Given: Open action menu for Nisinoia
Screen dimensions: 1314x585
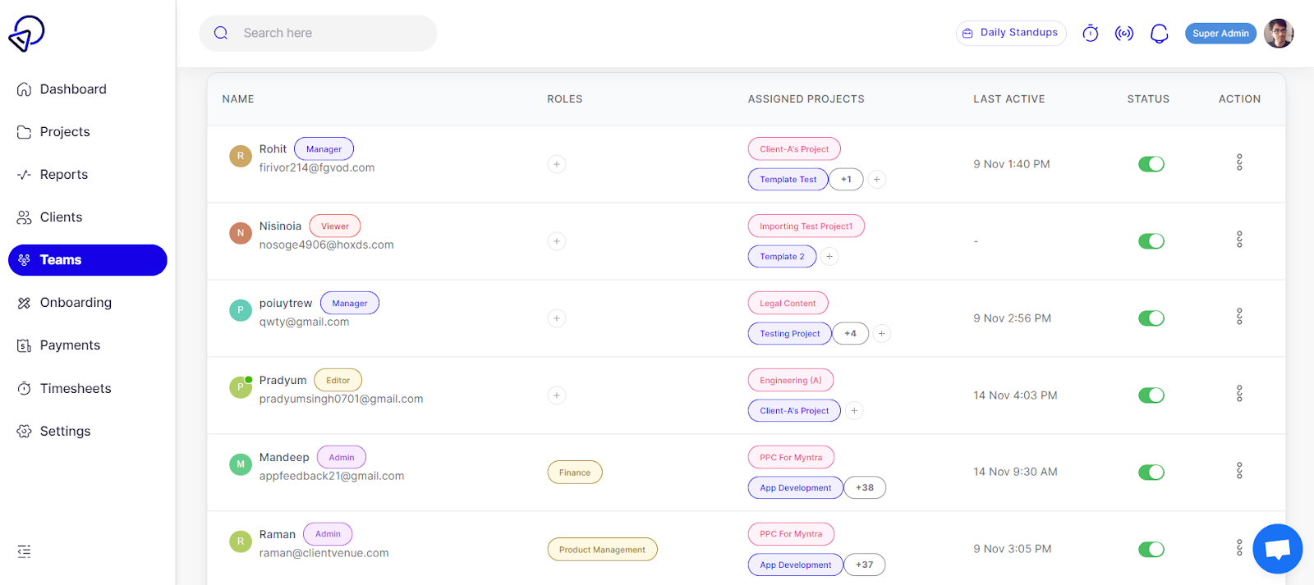Looking at the screenshot, I should (x=1239, y=240).
